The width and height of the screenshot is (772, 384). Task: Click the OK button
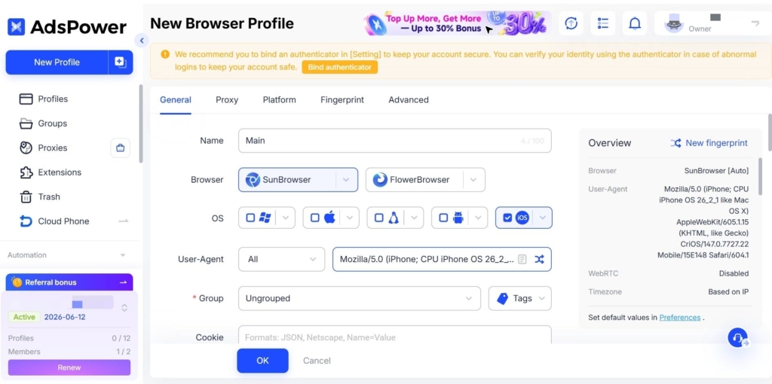coord(262,361)
